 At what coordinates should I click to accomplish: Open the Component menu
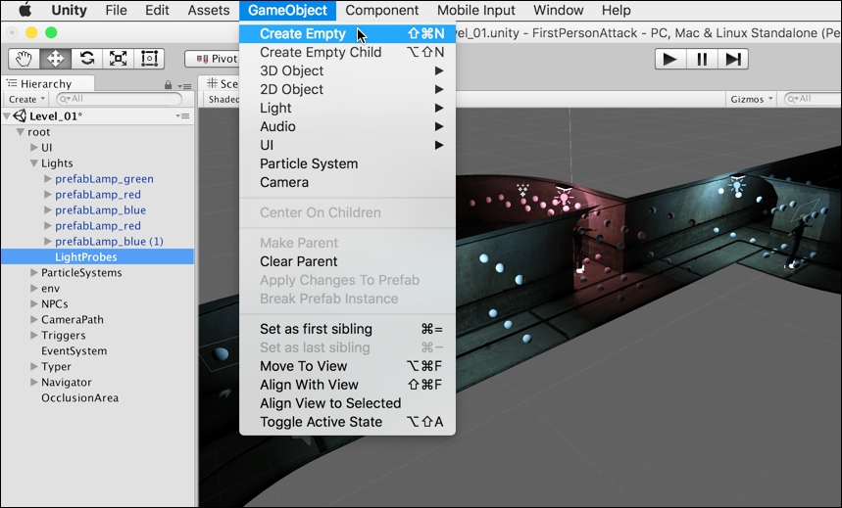(382, 10)
